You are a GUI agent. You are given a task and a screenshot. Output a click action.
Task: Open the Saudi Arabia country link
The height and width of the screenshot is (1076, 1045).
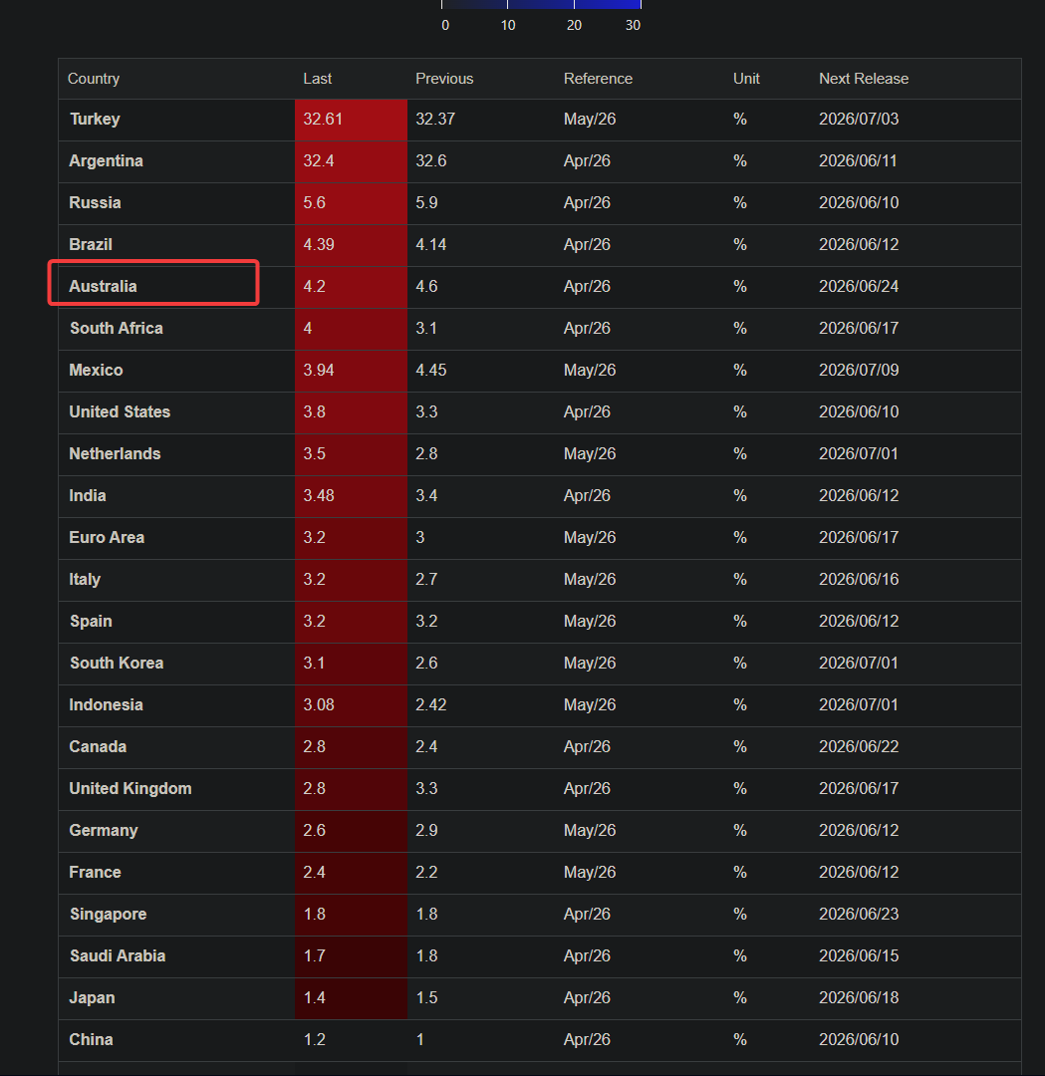pos(118,956)
